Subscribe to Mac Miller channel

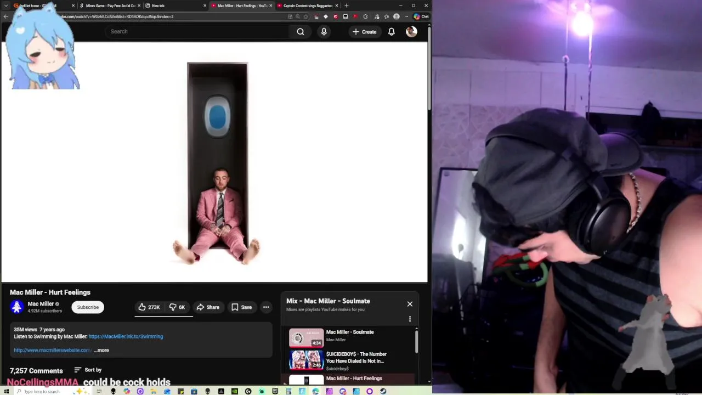[88, 307]
